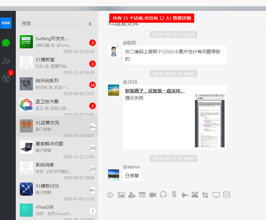The width and height of the screenshot is (266, 220).
Task: Click the 搜索 search input field
Action: [51, 23]
